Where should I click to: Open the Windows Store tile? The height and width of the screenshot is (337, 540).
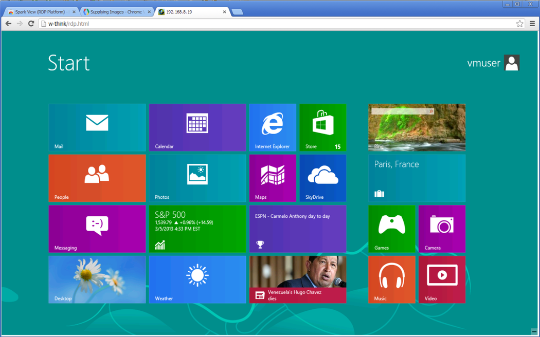322,127
